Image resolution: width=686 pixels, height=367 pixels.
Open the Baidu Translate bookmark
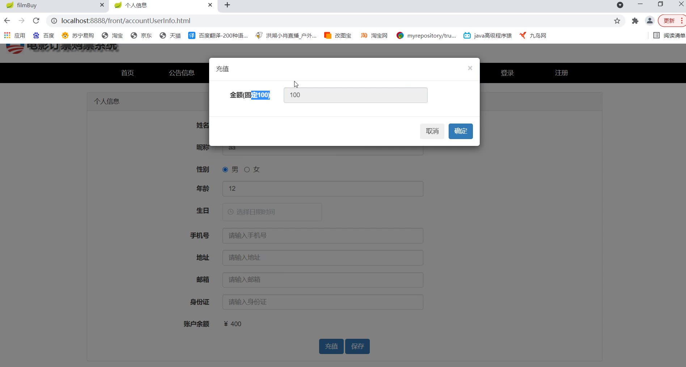pyautogui.click(x=218, y=35)
